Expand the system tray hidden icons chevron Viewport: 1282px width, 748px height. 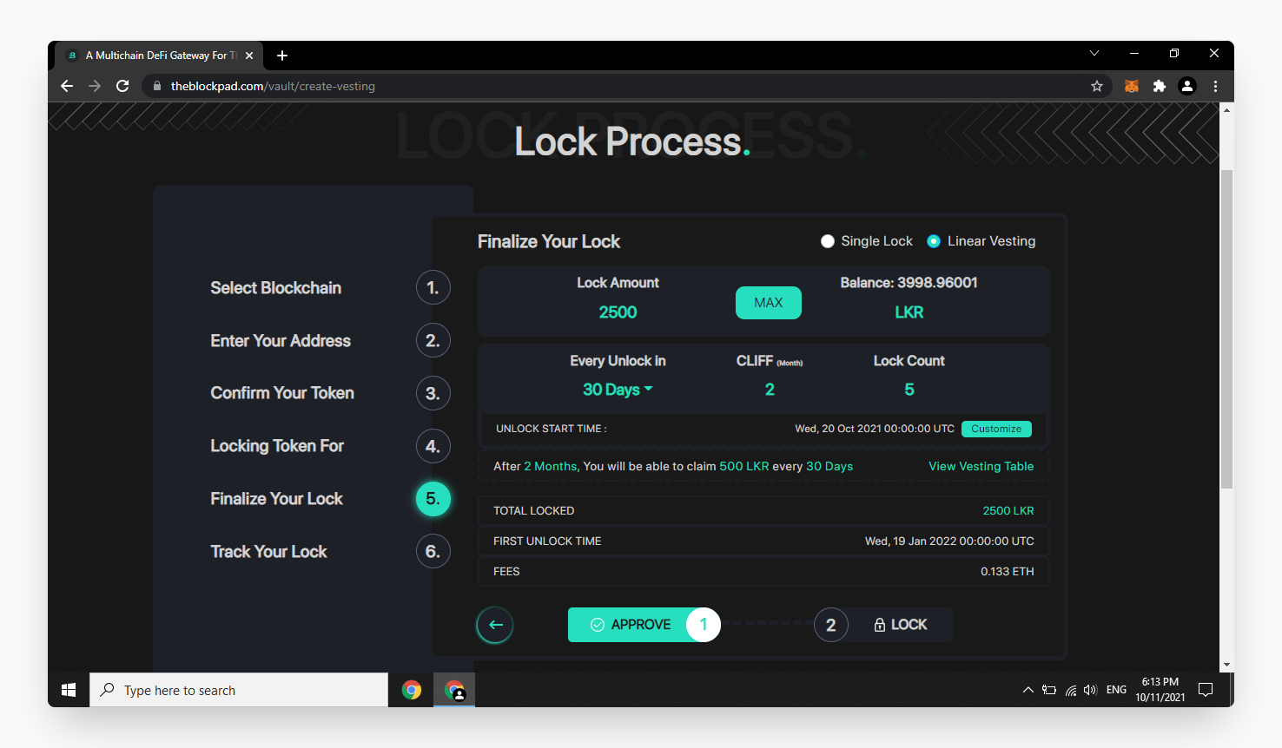[1028, 690]
